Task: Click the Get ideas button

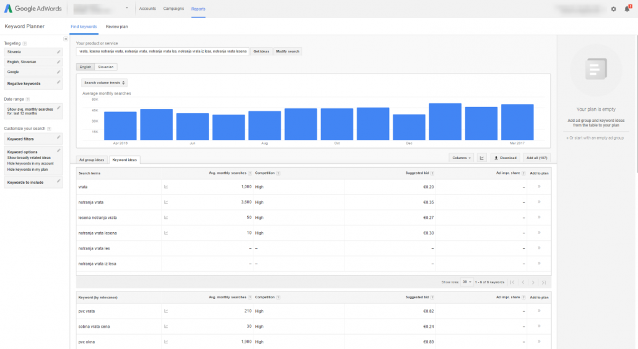Action: [261, 51]
